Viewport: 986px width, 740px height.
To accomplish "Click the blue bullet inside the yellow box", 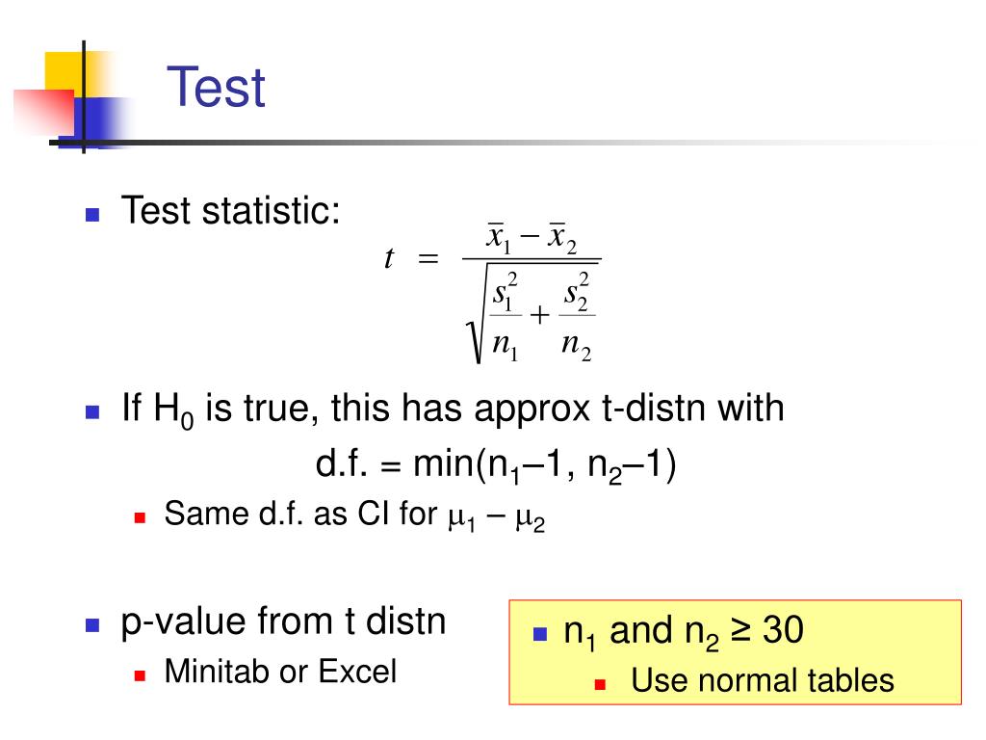I will (x=540, y=634).
